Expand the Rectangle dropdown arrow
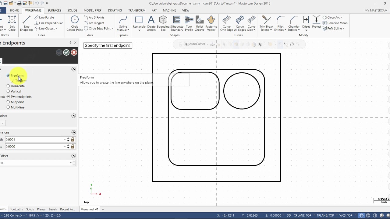The height and width of the screenshot is (219, 390). pos(139,30)
